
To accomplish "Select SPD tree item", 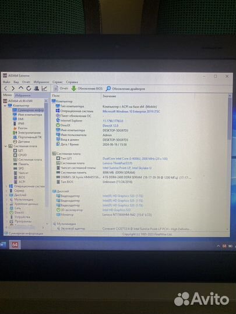I will [x=19, y=169].
